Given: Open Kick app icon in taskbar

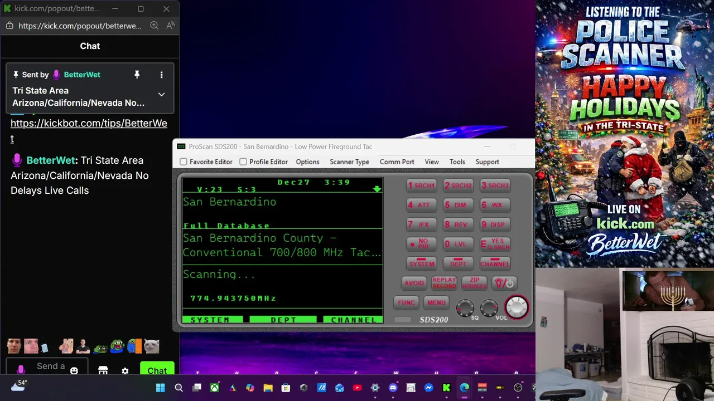Looking at the screenshot, I should click(x=446, y=388).
